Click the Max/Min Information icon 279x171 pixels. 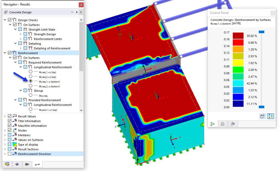(15, 126)
